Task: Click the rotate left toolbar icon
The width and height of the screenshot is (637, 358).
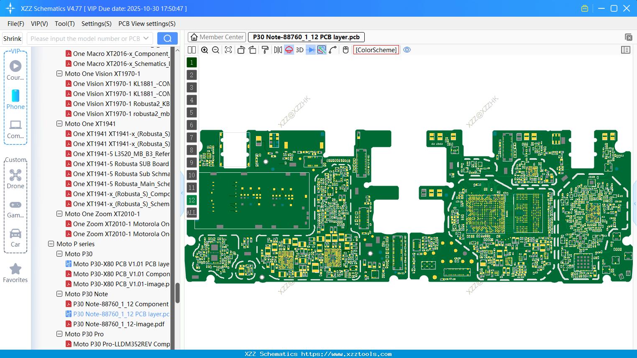Action: click(241, 50)
